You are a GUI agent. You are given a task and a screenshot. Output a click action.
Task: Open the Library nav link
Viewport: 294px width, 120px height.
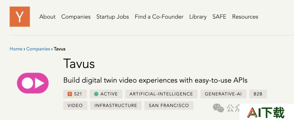click(x=198, y=17)
